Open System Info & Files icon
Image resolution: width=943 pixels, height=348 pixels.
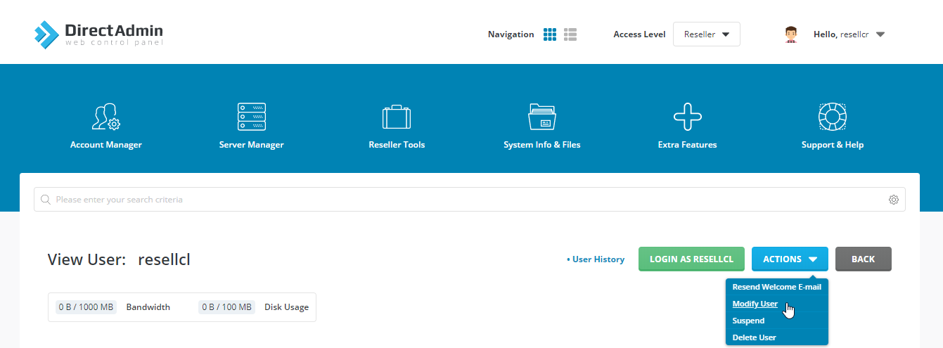point(542,117)
